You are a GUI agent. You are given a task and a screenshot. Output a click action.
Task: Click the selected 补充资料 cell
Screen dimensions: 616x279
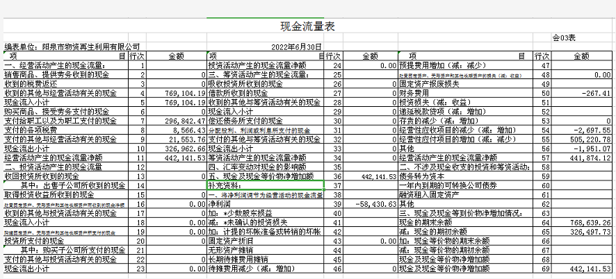266,185
